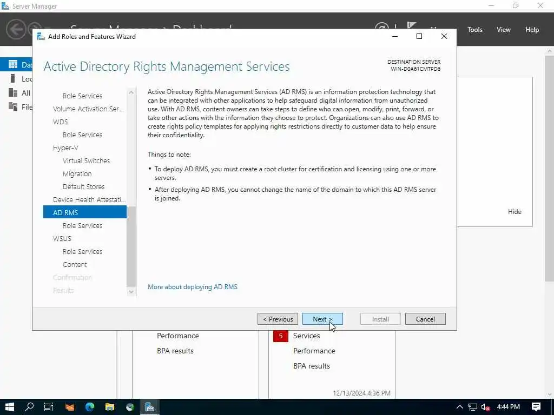The image size is (554, 415).
Task: Select the WSUS step
Action: (x=62, y=238)
